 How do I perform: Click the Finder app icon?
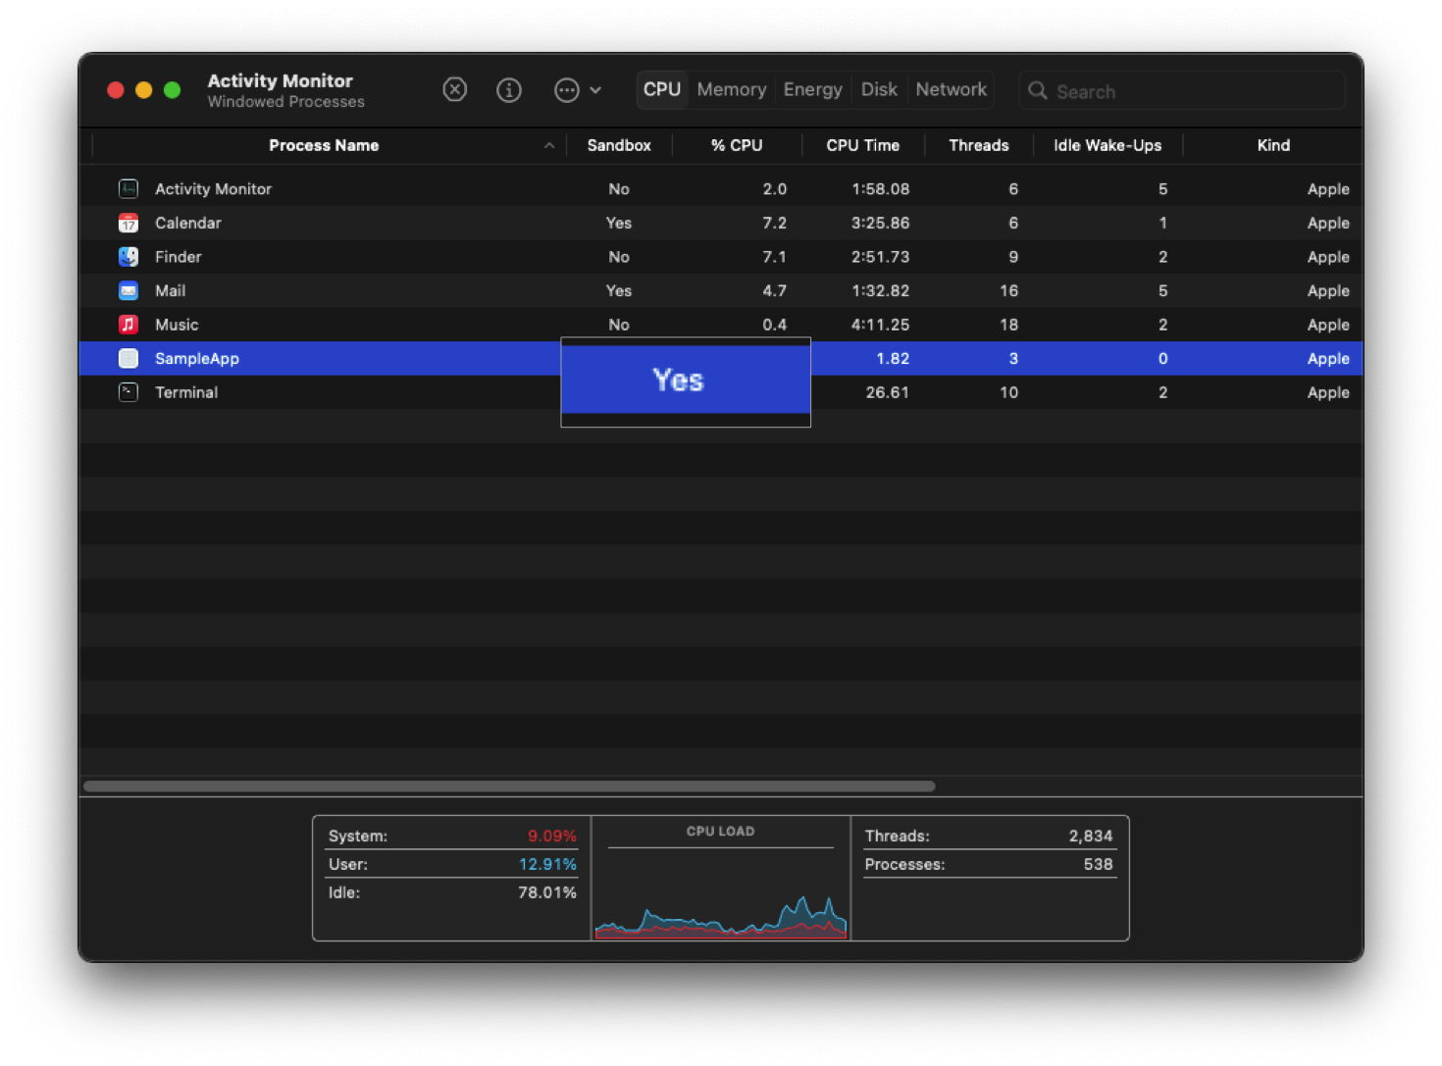click(129, 257)
